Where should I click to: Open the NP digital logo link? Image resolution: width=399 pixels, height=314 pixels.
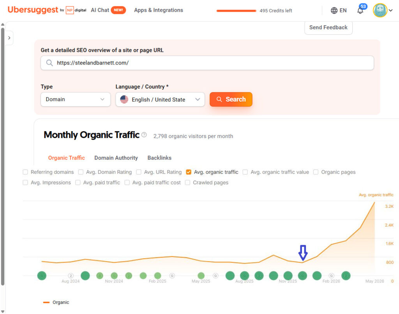pyautogui.click(x=76, y=10)
